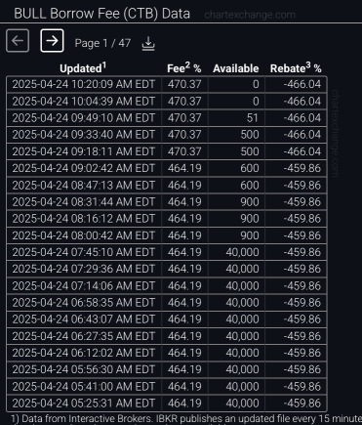Click the 470.37 fee in the 09:18:11 AM row
Image resolution: width=362 pixels, height=425 pixels.
(x=184, y=151)
